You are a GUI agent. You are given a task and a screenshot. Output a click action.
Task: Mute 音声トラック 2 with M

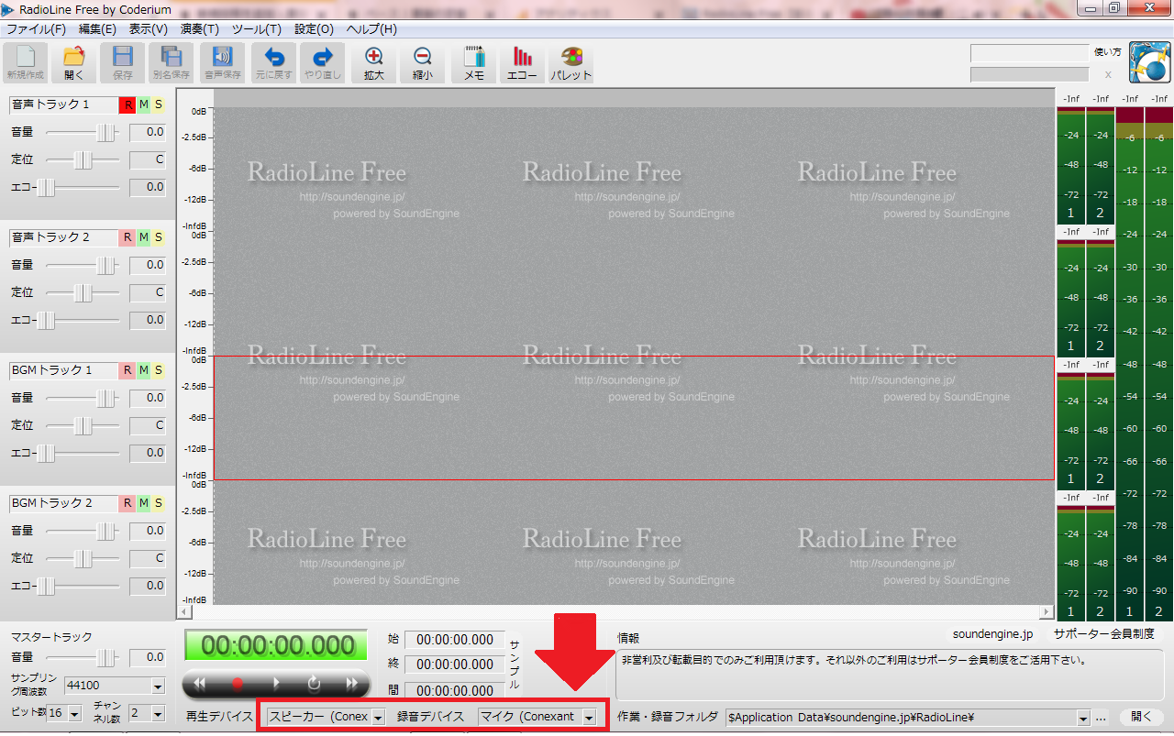pos(143,237)
